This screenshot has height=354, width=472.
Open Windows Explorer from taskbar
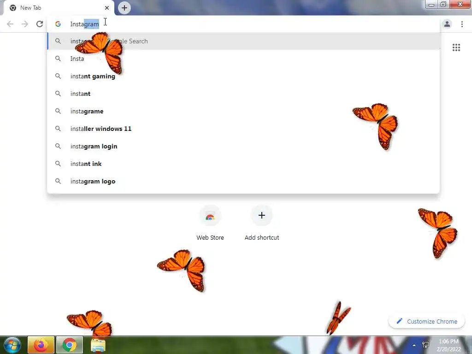(x=98, y=345)
